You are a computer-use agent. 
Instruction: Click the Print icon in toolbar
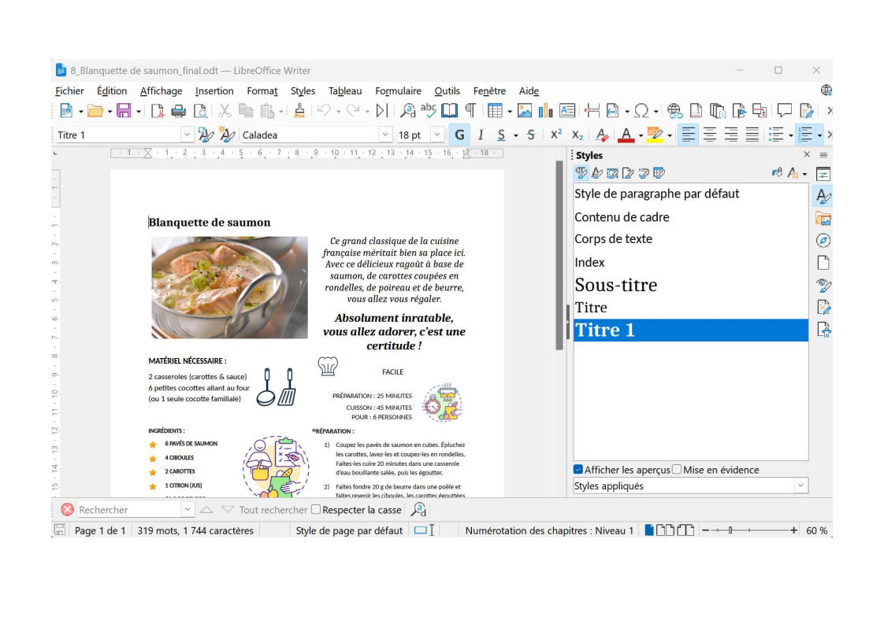click(178, 111)
